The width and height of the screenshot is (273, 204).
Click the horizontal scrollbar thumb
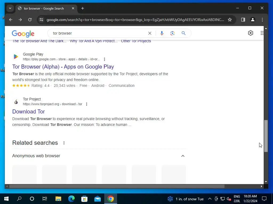(117, 186)
